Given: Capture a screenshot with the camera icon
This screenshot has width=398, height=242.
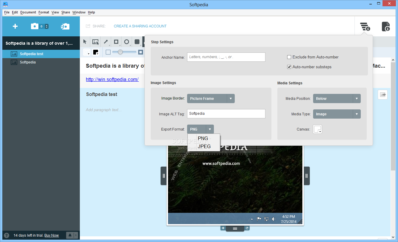Looking at the screenshot, I should 35,26.
